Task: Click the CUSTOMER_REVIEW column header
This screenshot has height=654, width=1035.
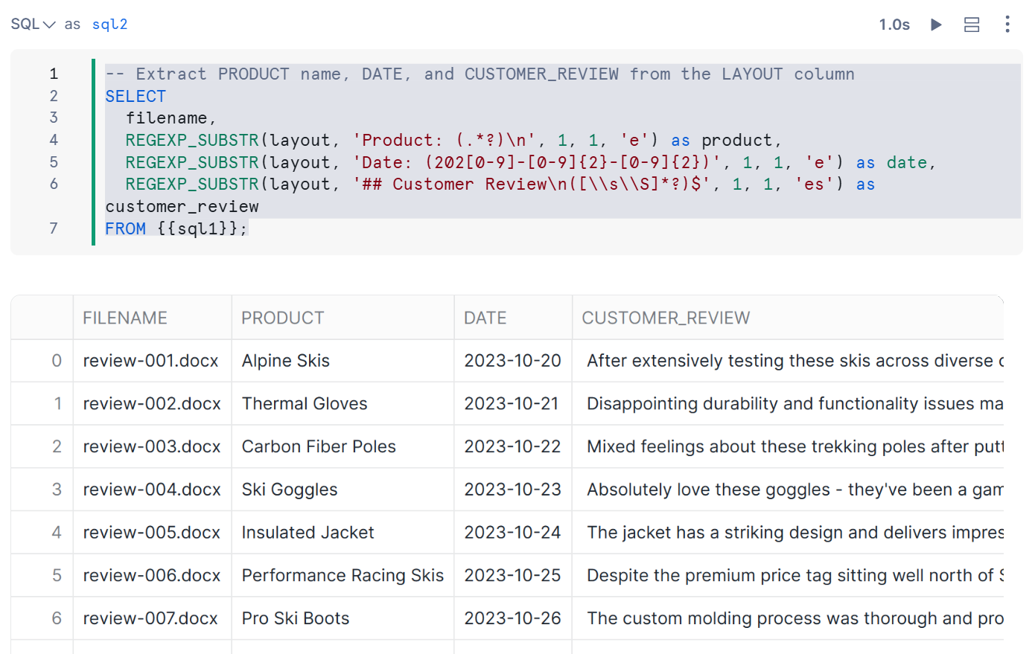Action: (666, 318)
